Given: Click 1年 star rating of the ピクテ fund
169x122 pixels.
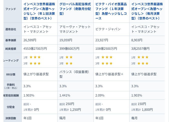Looking at the screenshot, I should (x=107, y=57).
